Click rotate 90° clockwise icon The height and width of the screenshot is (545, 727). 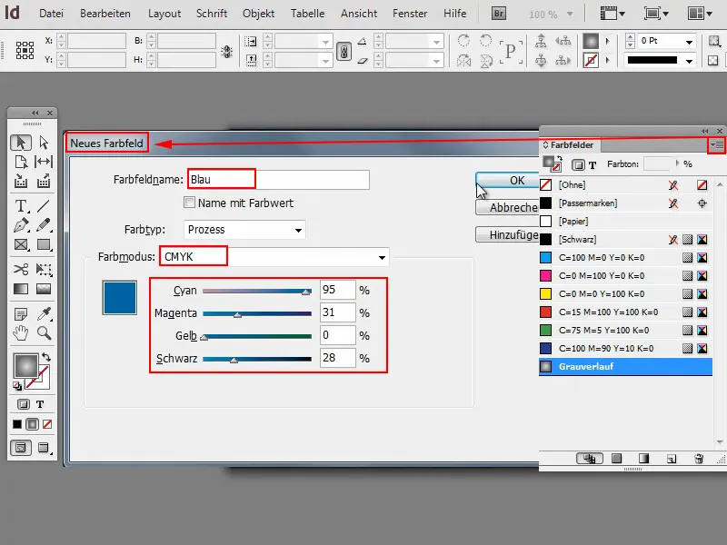point(463,41)
